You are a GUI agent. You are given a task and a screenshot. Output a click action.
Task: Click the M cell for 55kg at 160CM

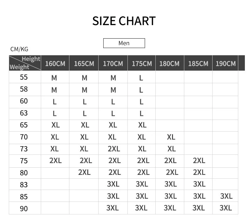pyautogui.click(x=54, y=78)
